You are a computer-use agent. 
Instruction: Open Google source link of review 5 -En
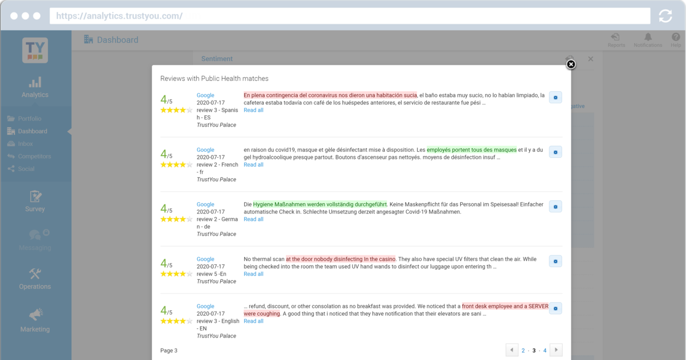point(206,259)
